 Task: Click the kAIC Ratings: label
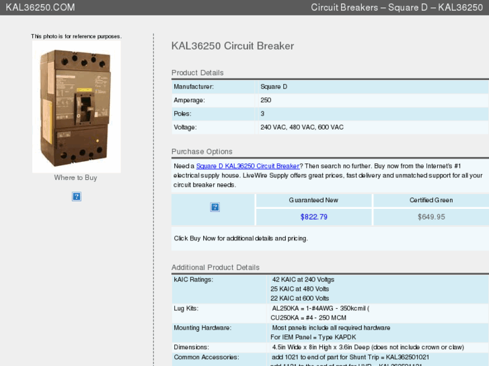click(x=193, y=279)
